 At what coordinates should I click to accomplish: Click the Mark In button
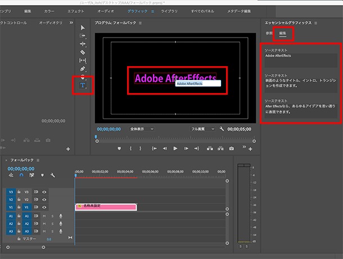pyautogui.click(x=130, y=149)
